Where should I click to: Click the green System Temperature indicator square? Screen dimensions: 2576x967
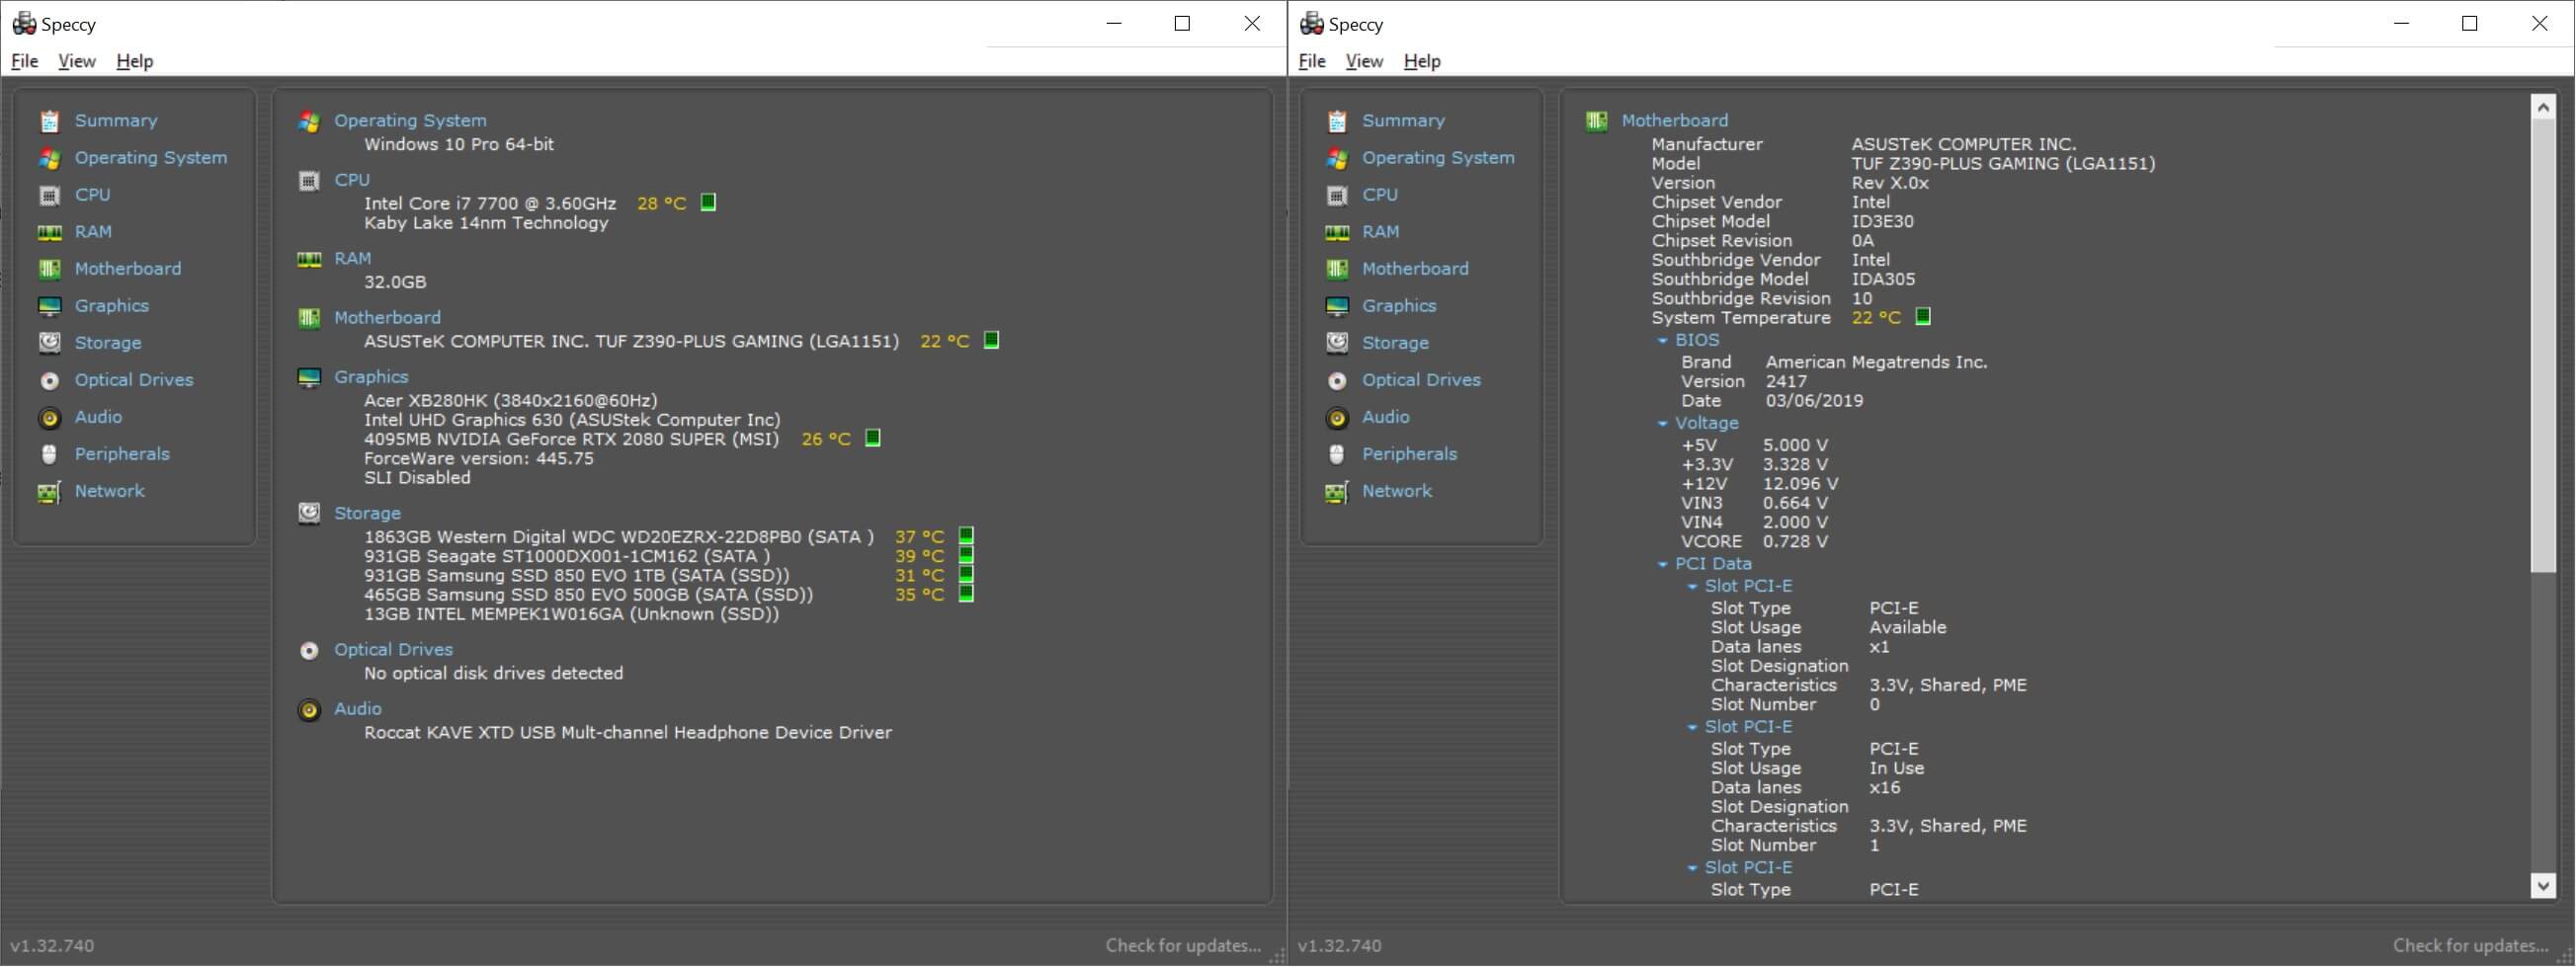[1923, 317]
